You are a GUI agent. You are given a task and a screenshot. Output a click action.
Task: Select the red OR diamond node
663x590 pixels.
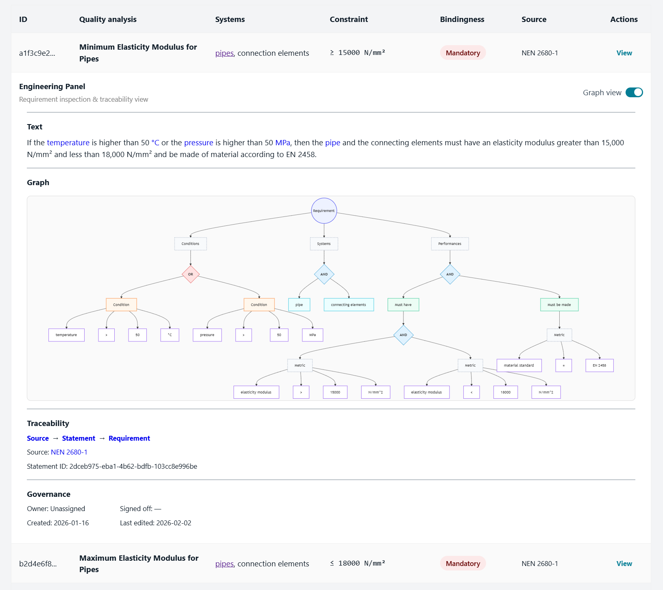(190, 274)
